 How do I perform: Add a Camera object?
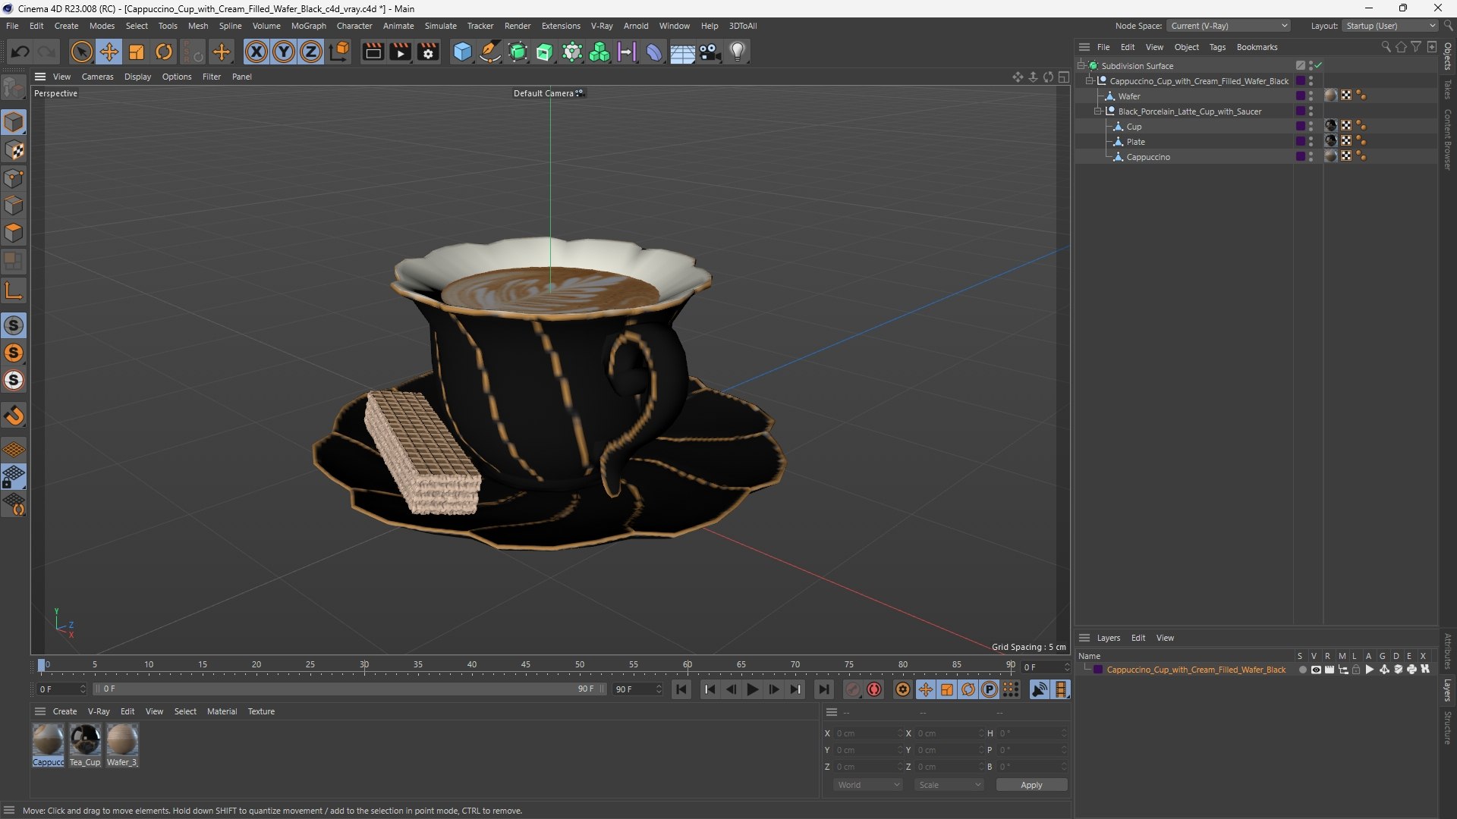tap(710, 52)
